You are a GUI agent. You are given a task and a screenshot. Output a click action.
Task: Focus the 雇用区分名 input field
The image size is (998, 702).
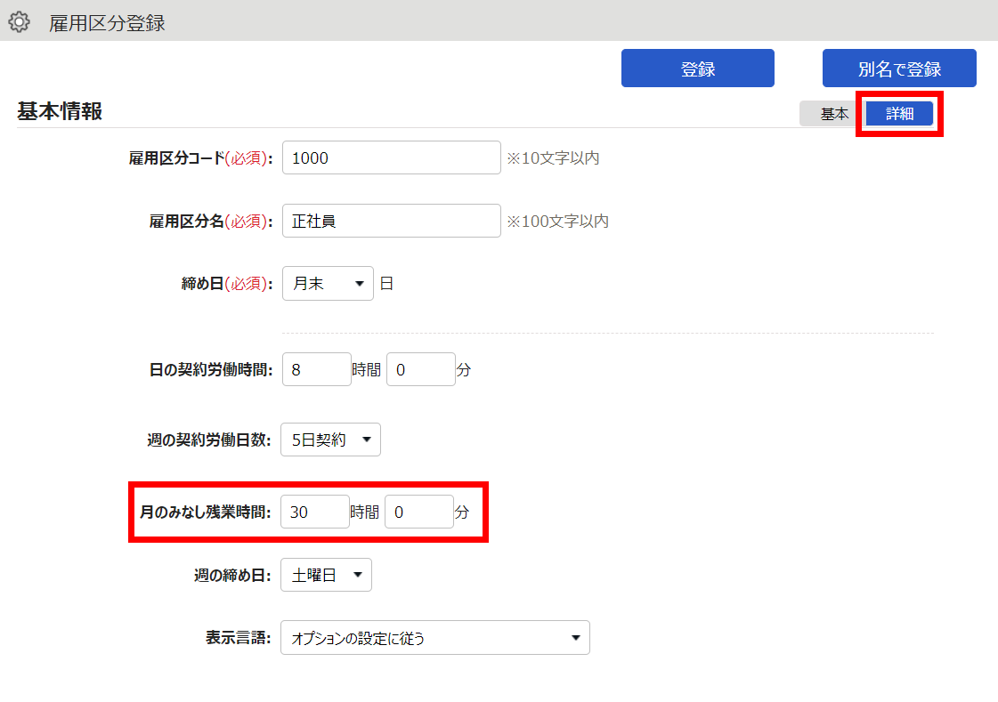[392, 221]
